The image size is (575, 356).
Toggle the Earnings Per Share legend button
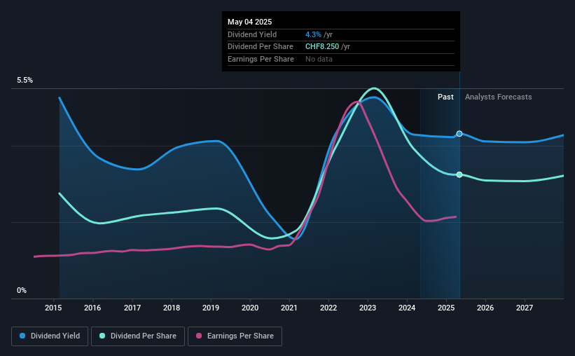235,336
